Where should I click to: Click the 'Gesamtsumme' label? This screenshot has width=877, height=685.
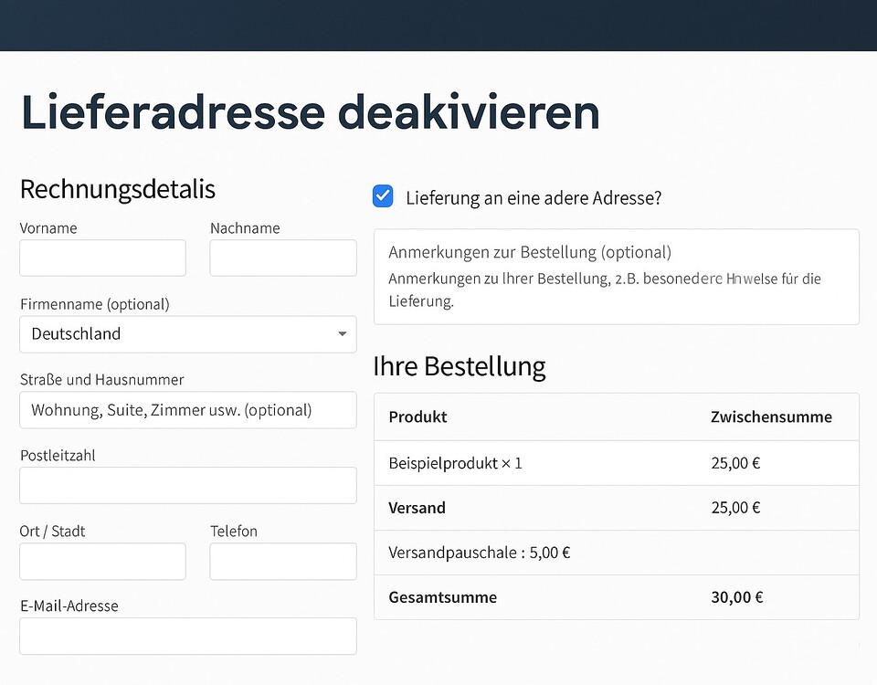[x=442, y=597]
